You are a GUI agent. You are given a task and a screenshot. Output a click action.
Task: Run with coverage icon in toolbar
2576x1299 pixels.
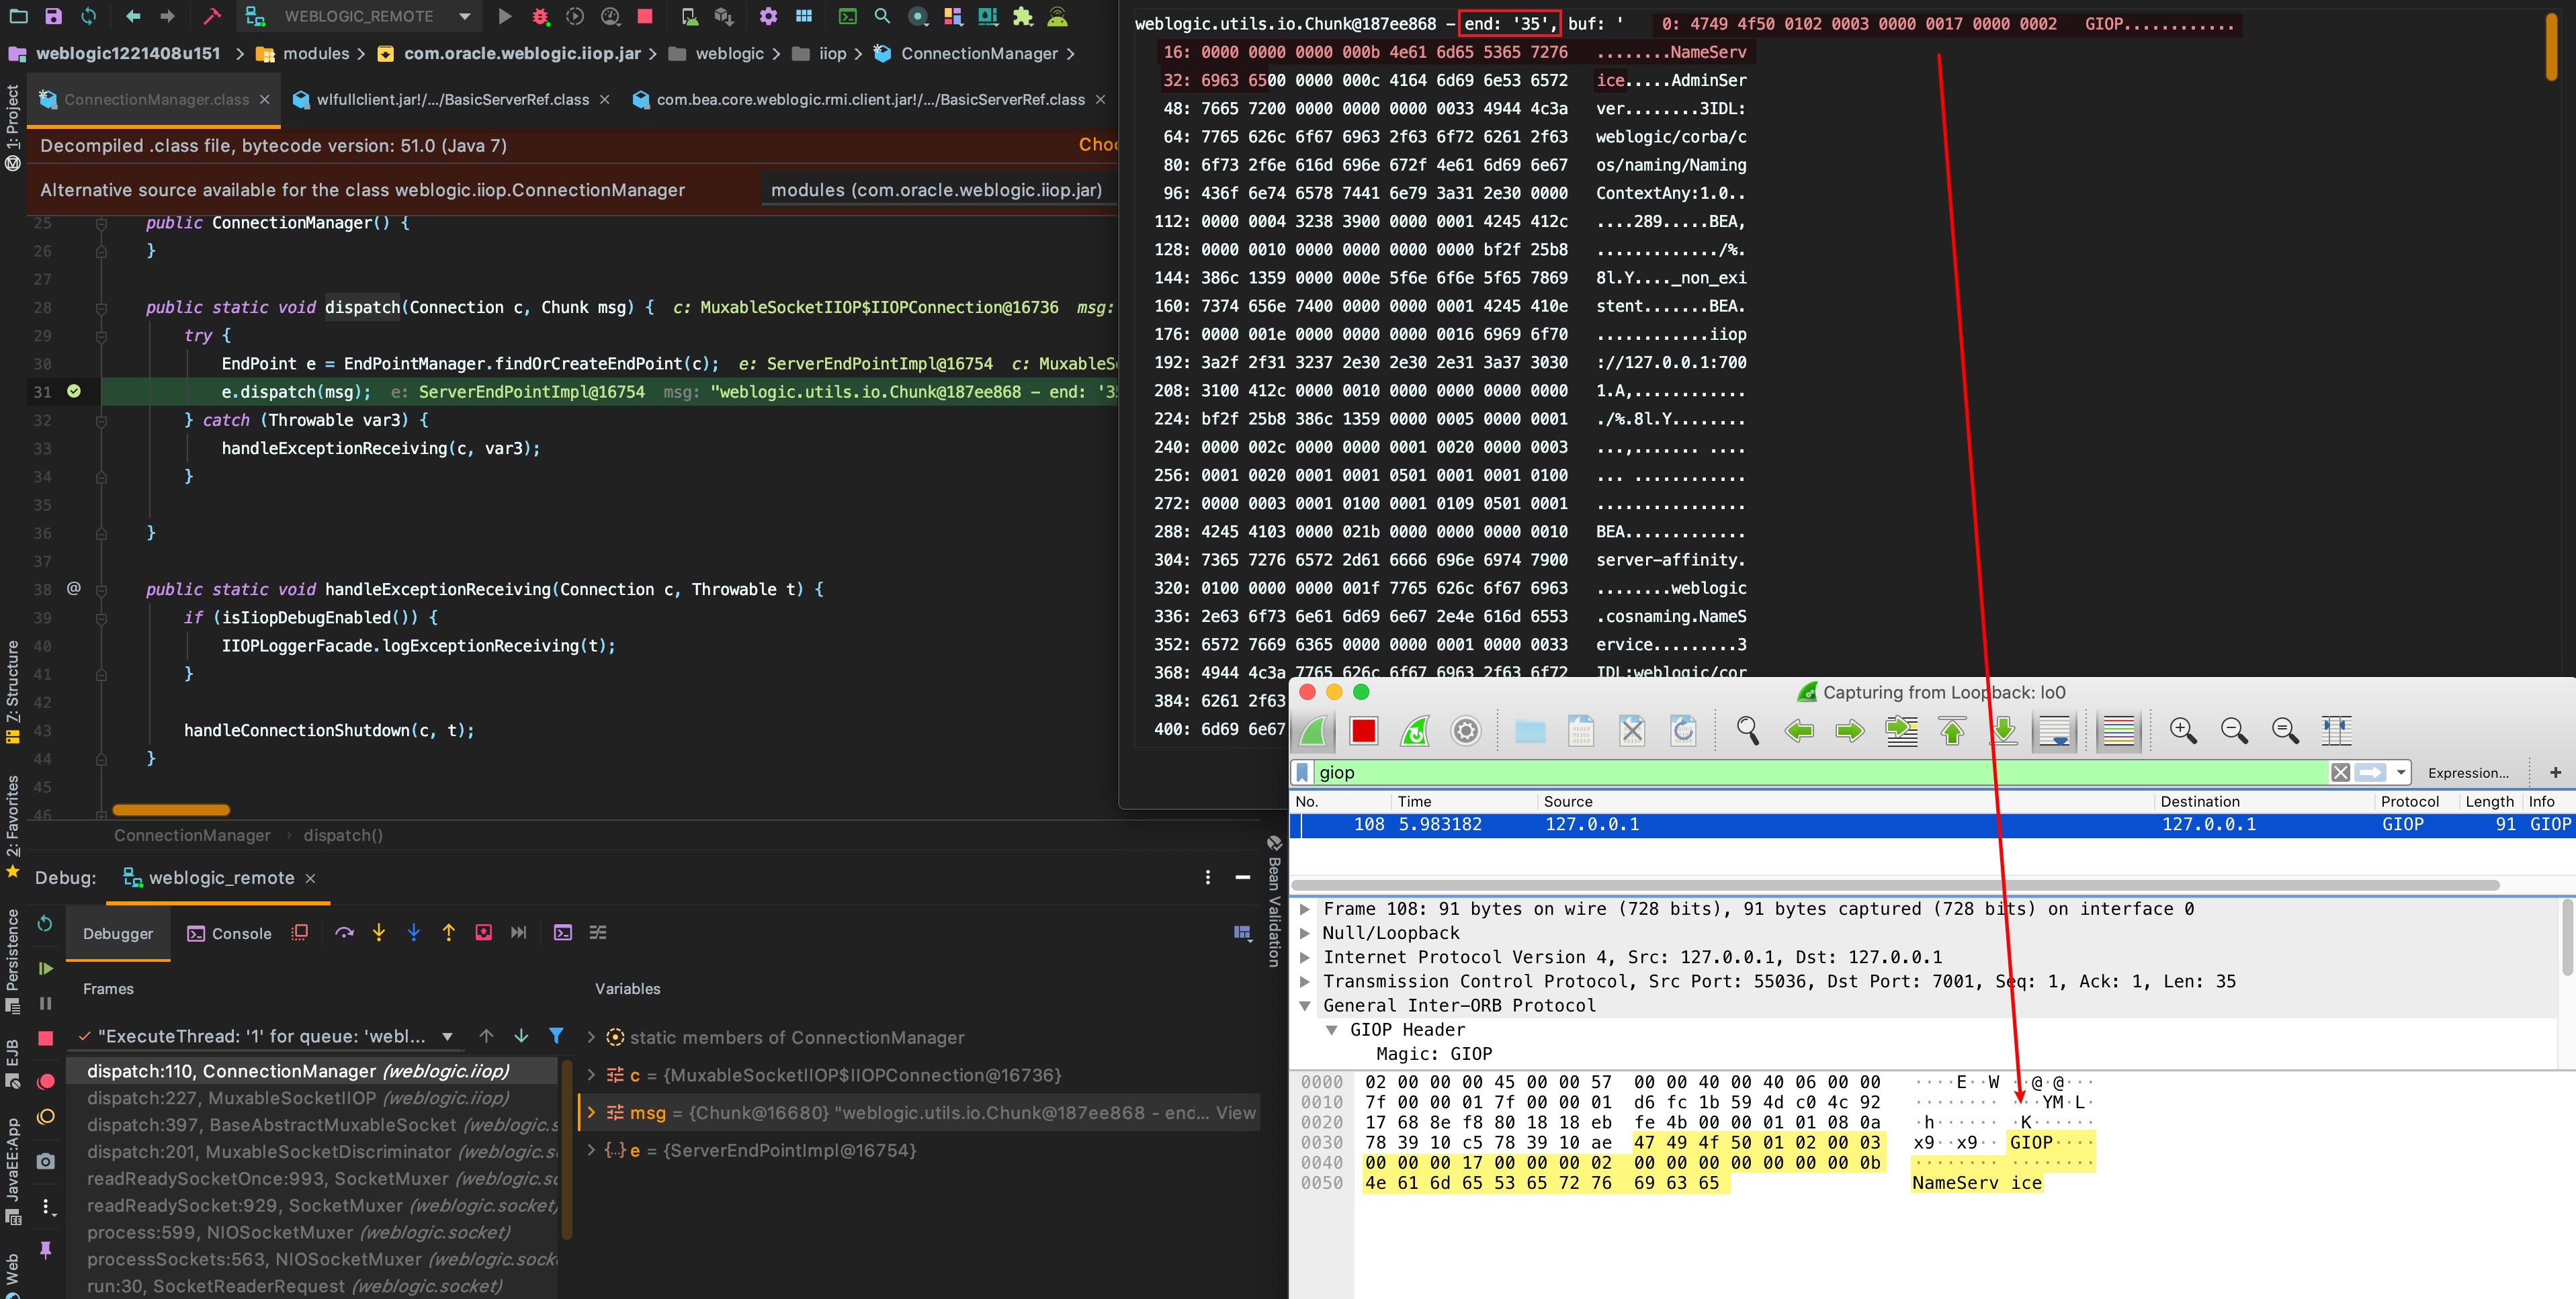[x=575, y=16]
